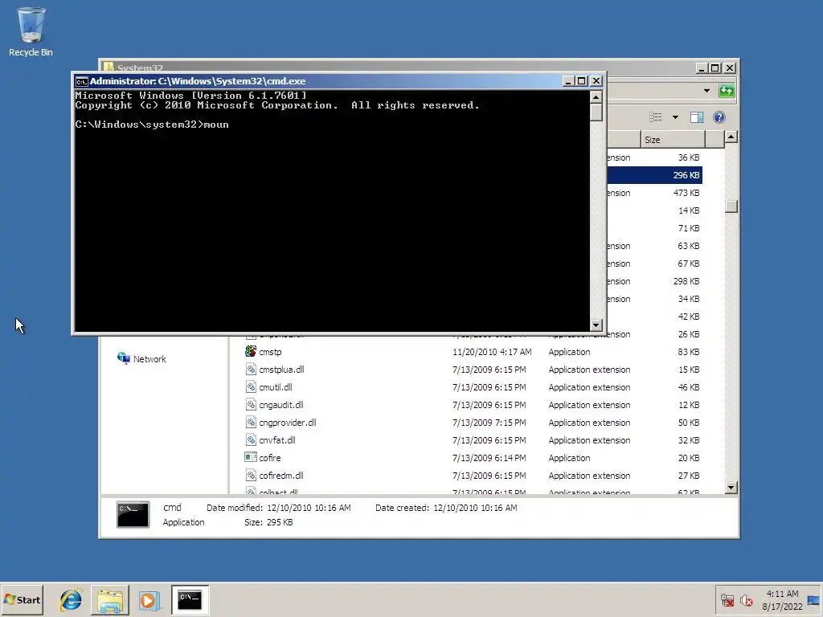823x617 pixels.
Task: Click the Explorer refresh icon
Action: coord(727,91)
